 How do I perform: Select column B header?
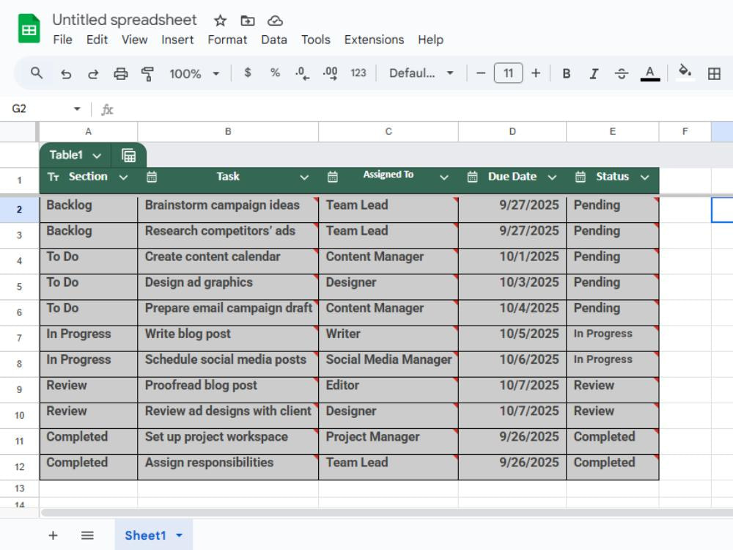(228, 131)
